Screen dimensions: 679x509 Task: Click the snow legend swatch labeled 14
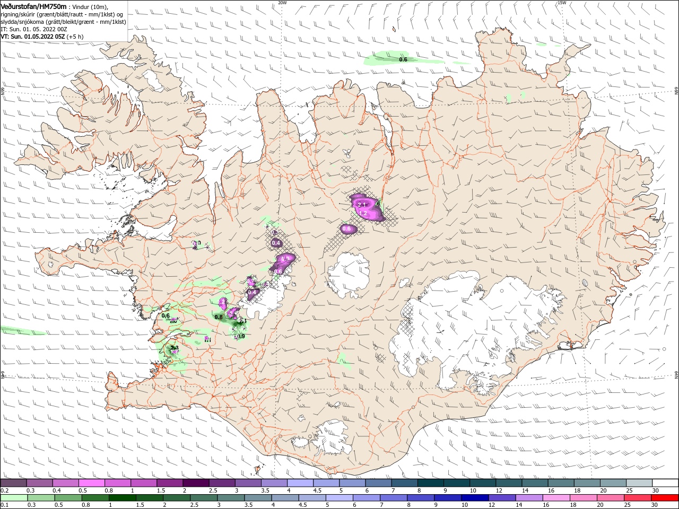click(535, 483)
